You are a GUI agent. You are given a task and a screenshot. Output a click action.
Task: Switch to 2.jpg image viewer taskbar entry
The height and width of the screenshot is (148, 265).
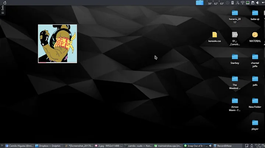point(109,146)
